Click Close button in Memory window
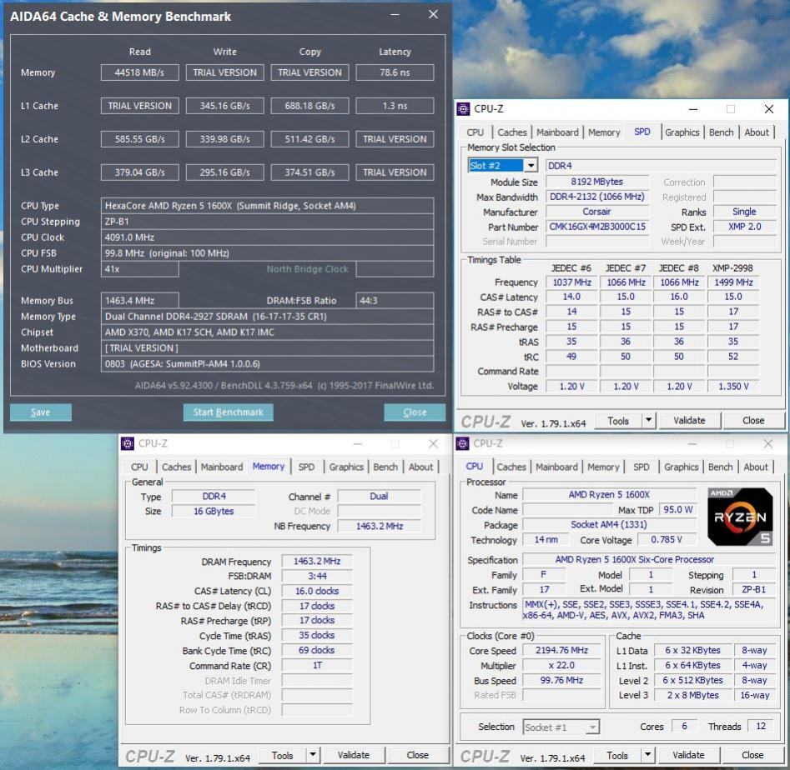Viewport: 790px width, 770px height. (417, 755)
